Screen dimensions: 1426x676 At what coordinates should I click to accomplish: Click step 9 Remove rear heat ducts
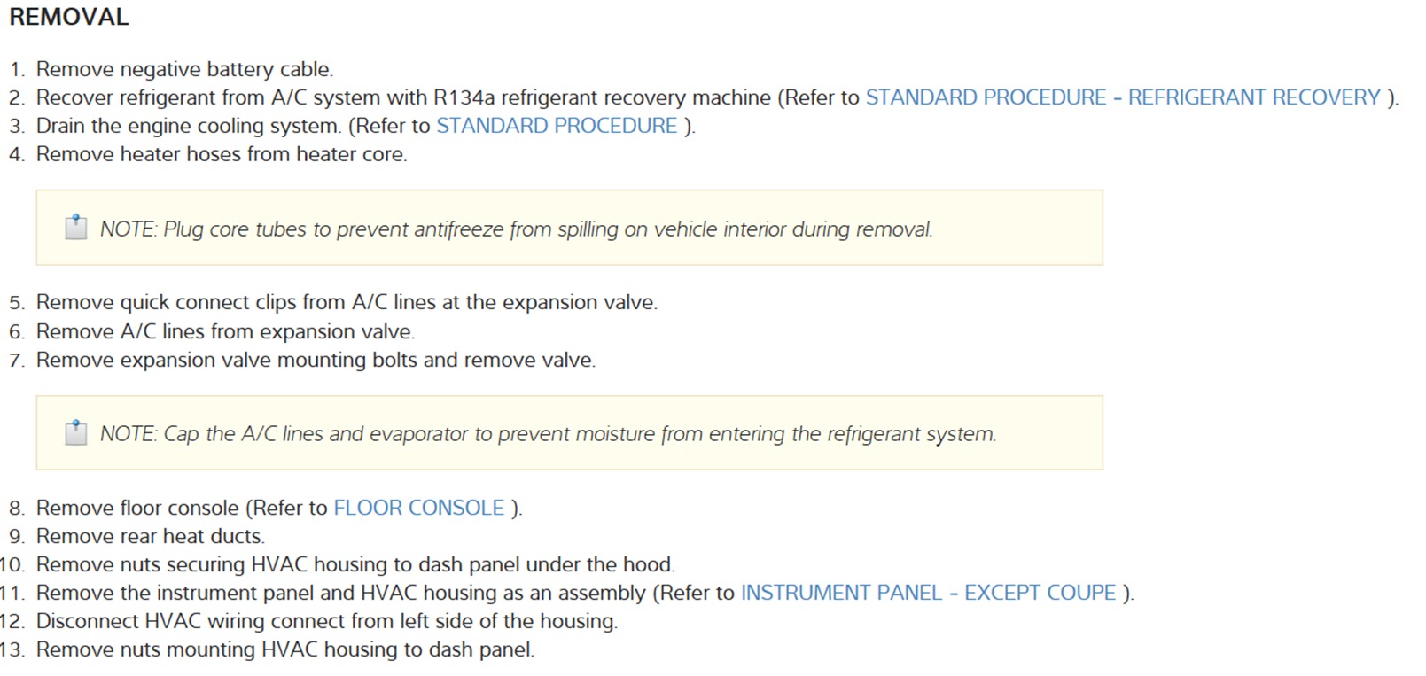click(150, 536)
